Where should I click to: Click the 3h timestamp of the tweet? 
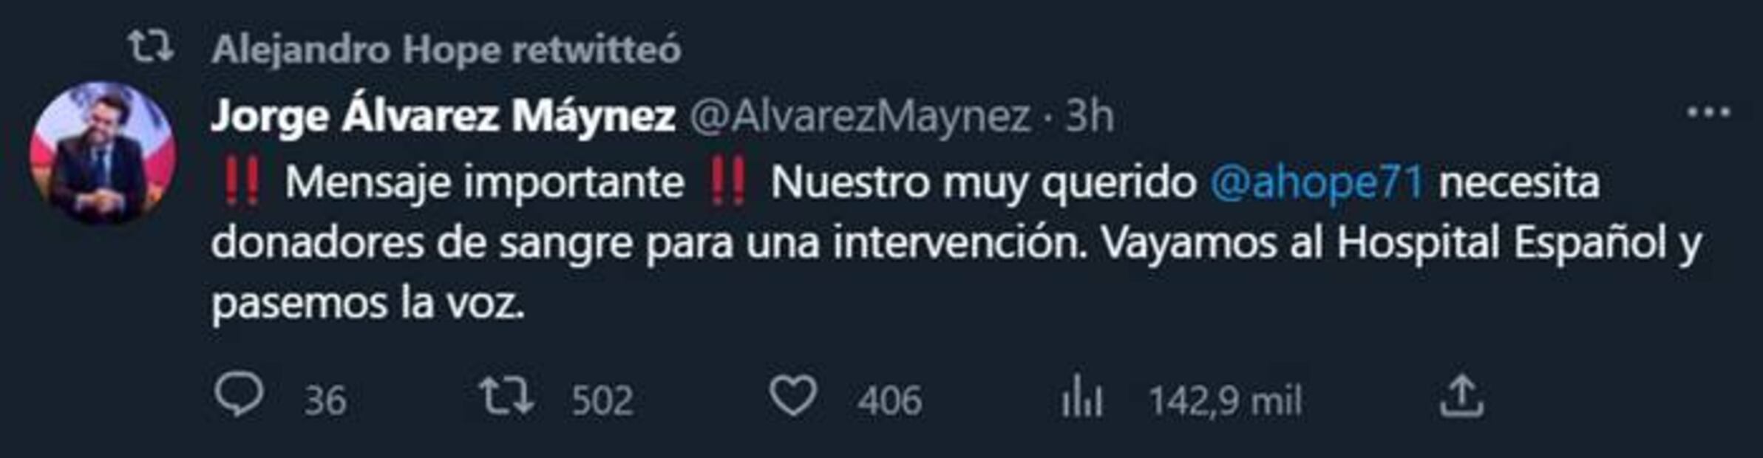point(1089,116)
